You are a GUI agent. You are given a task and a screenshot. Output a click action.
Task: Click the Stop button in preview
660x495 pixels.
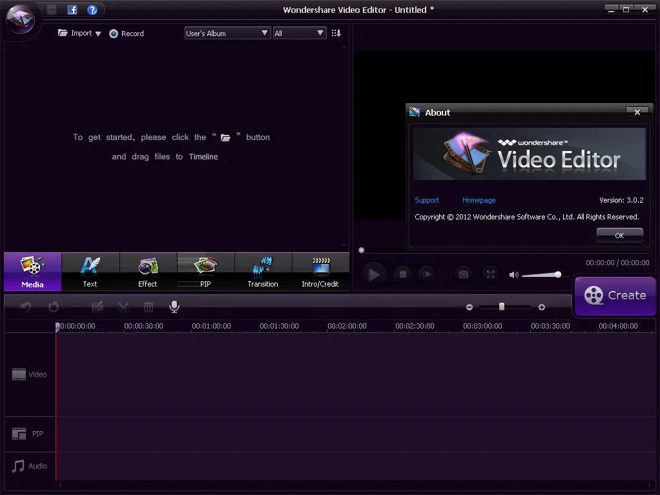click(x=403, y=274)
